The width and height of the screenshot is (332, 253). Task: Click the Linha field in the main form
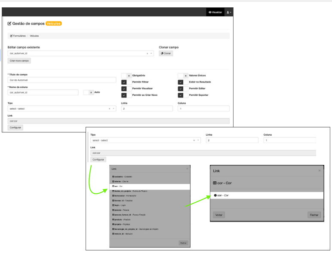[x=147, y=109]
